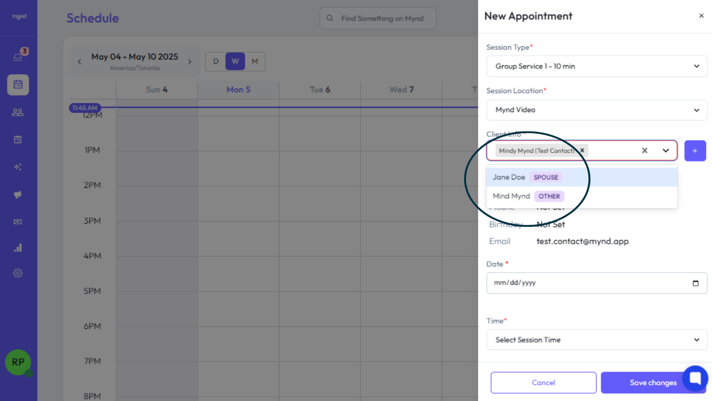Open the bar chart reports icon
The height and width of the screenshot is (401, 712).
18,247
